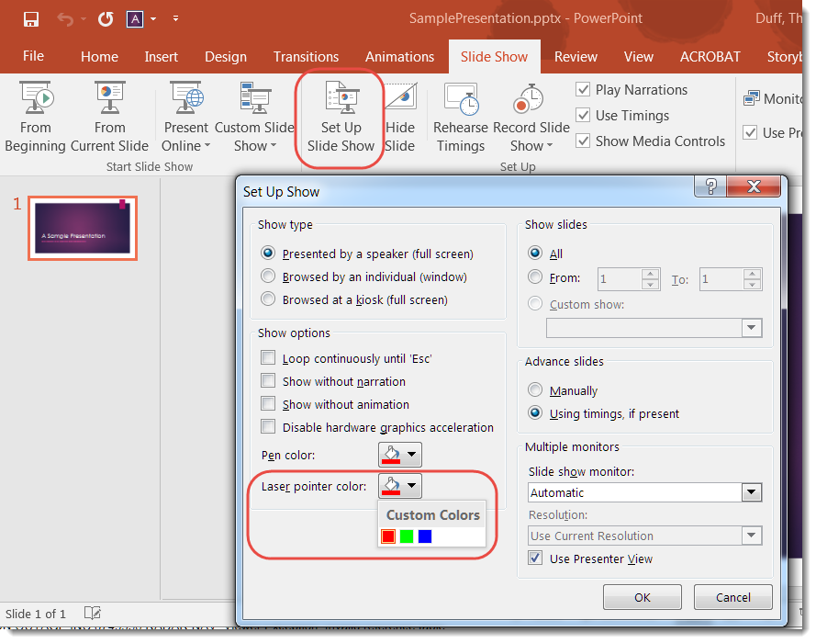Enable Loop continuously until 'Esc'
The height and width of the screenshot is (643, 816).
(269, 358)
